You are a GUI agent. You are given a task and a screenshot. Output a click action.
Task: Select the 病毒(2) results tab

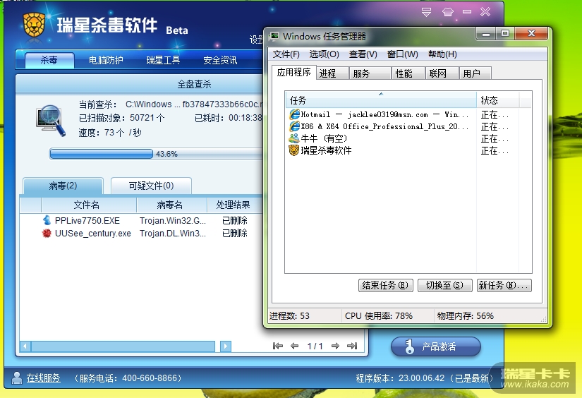click(63, 186)
